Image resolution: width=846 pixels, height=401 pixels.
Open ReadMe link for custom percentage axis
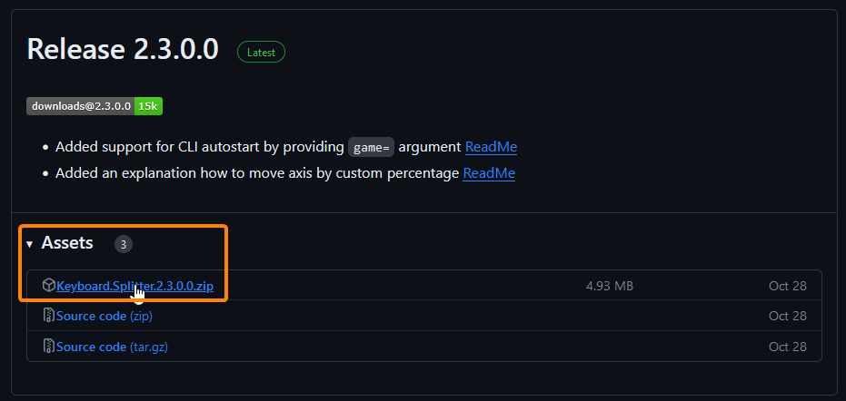pos(489,172)
